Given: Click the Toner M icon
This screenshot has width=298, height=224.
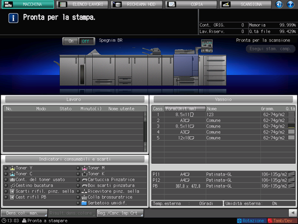Looking at the screenshot, I should (x=85, y=168).
